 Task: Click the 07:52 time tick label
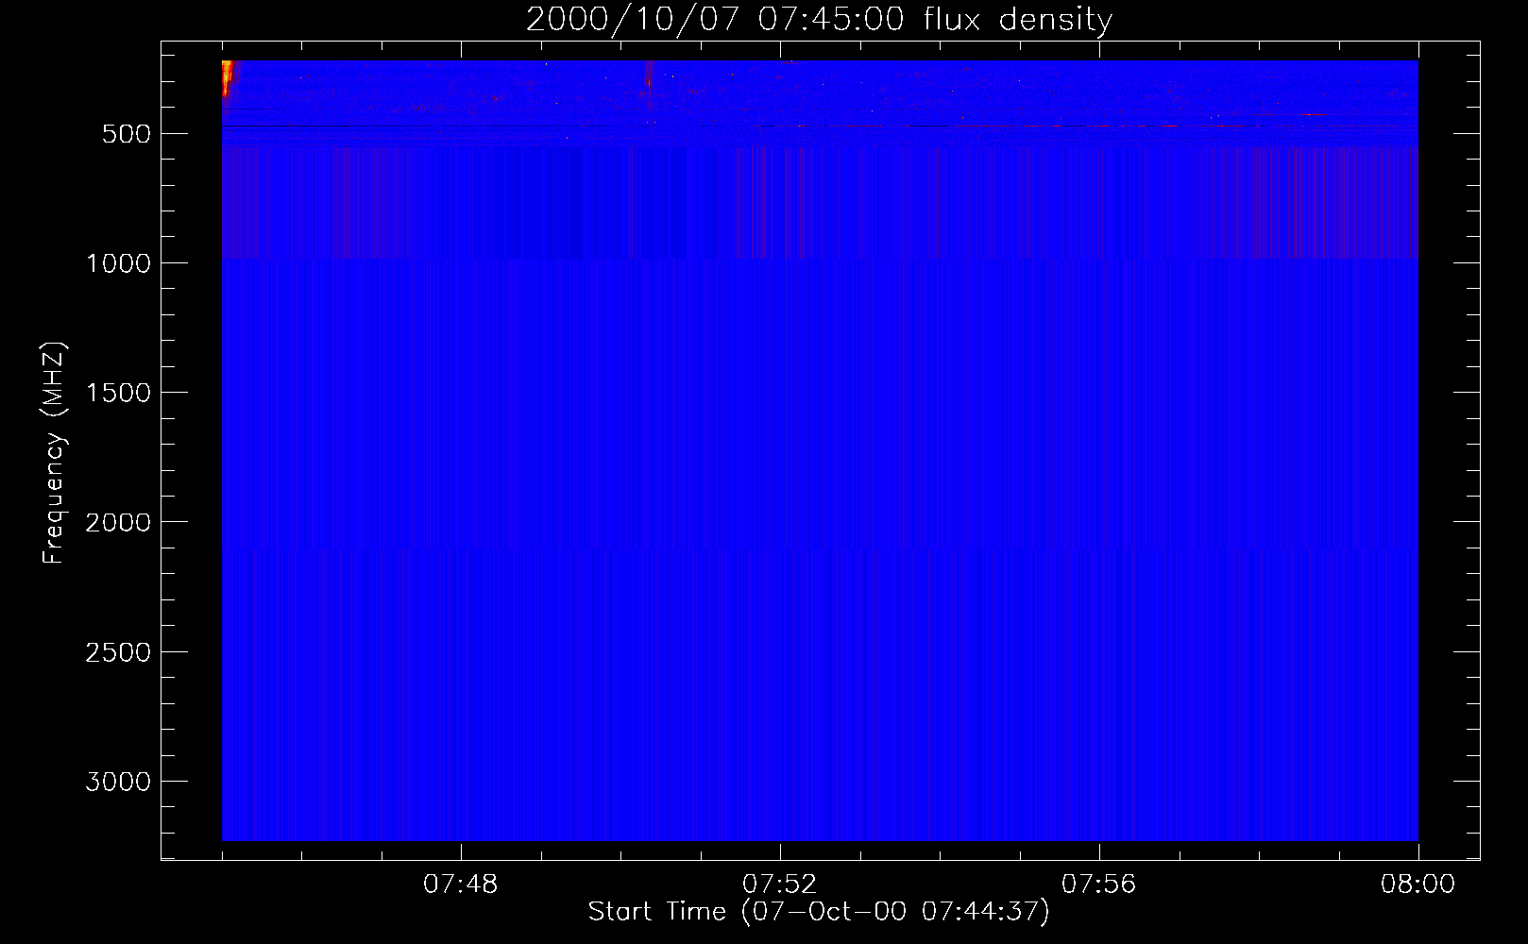tap(780, 885)
